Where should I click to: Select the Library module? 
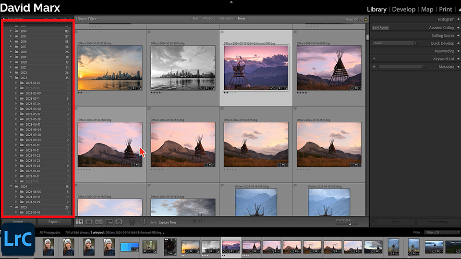376,10
